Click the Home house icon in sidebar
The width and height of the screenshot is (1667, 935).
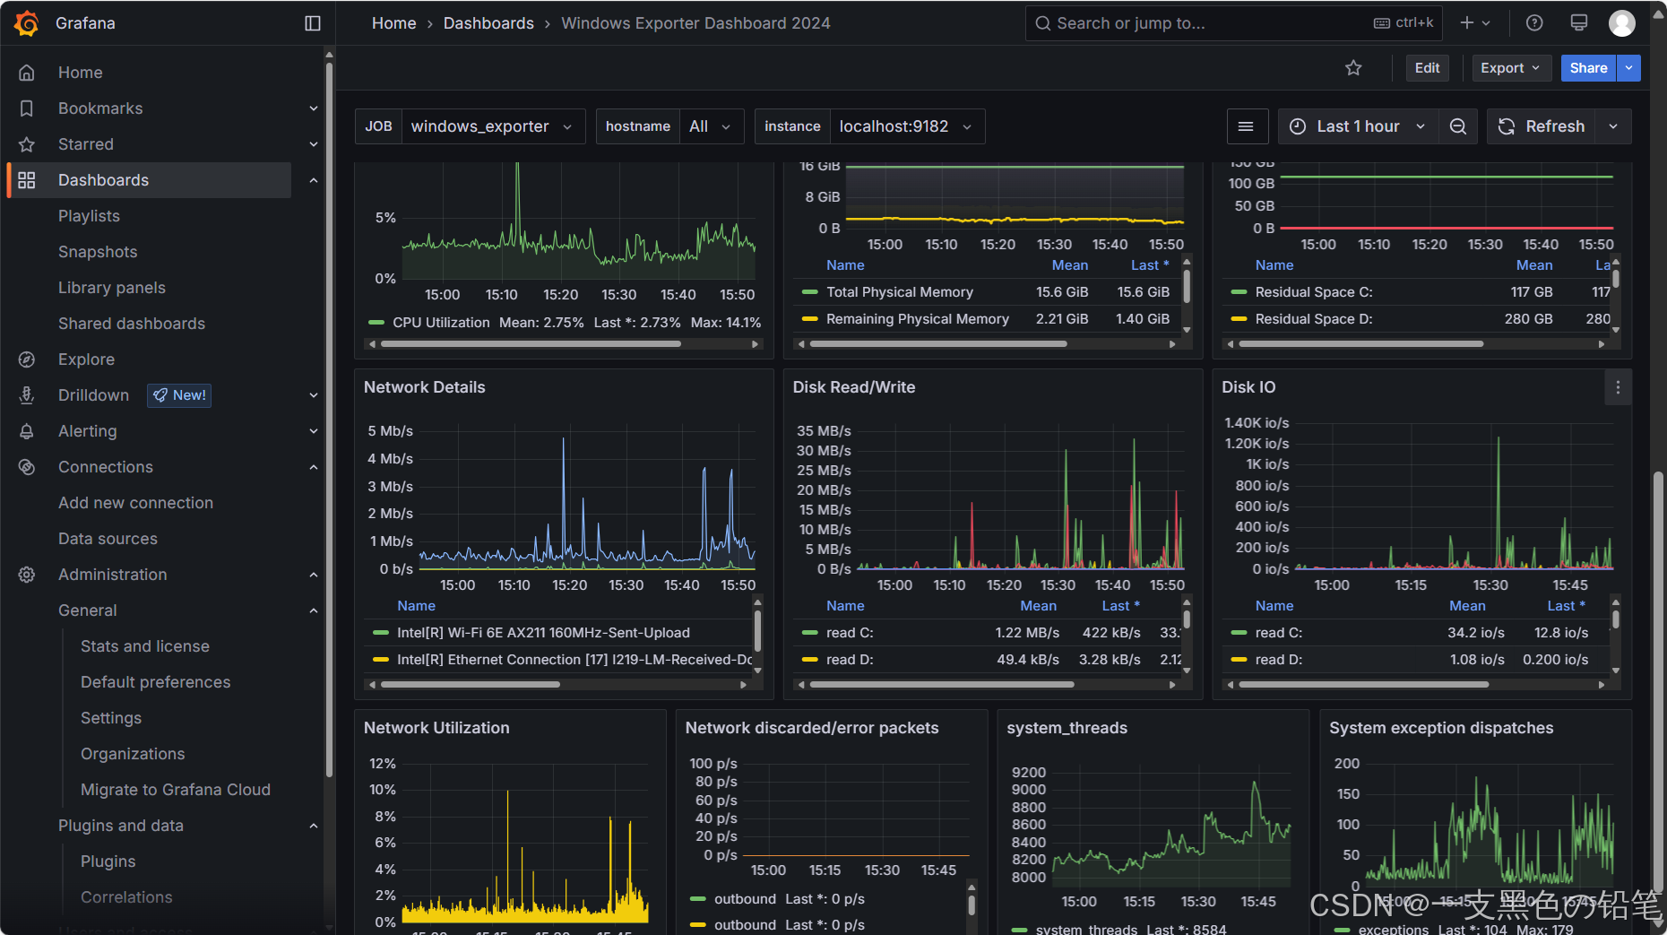coord(27,73)
